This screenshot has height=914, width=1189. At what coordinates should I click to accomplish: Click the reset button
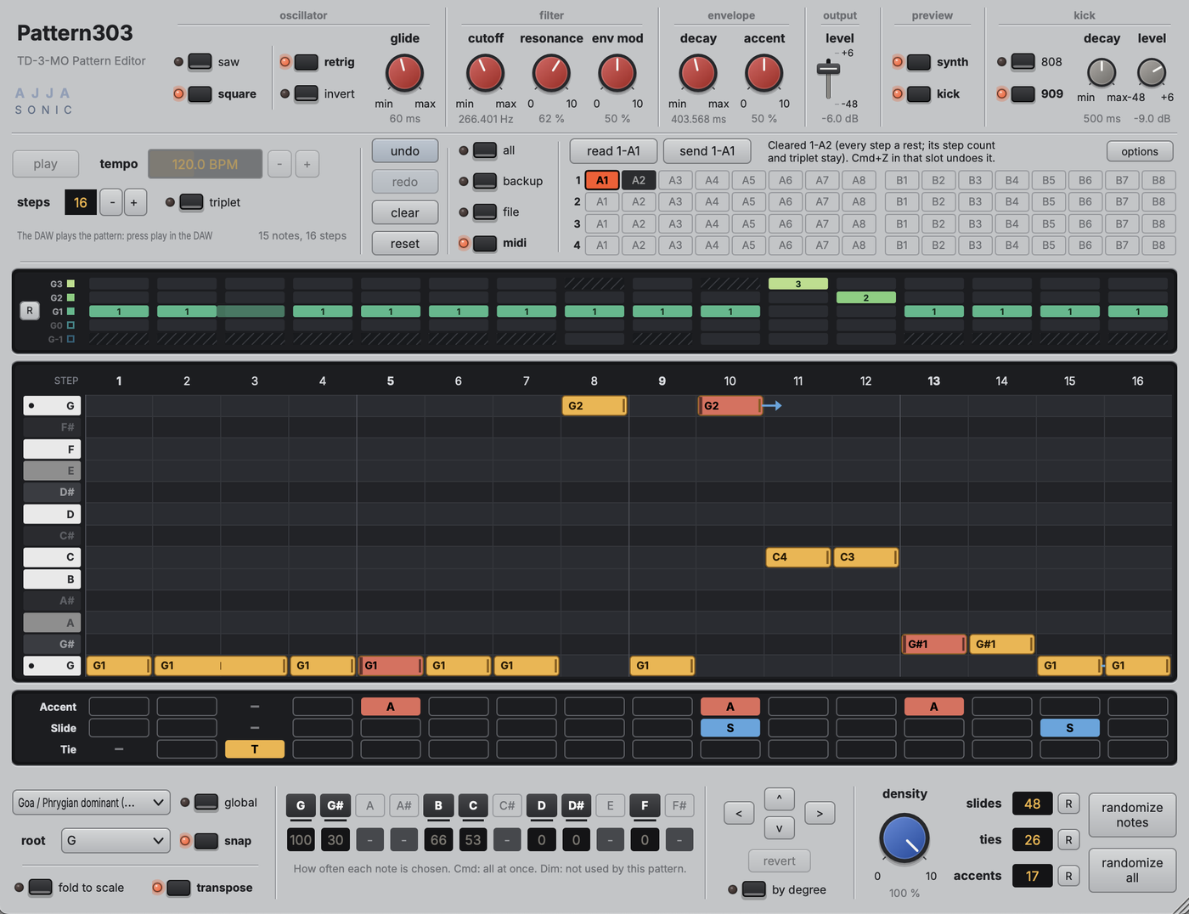(x=405, y=244)
